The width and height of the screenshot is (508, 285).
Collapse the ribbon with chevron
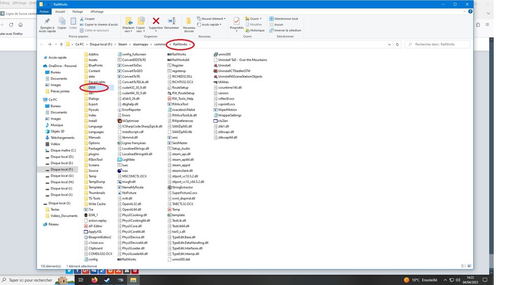464,11
